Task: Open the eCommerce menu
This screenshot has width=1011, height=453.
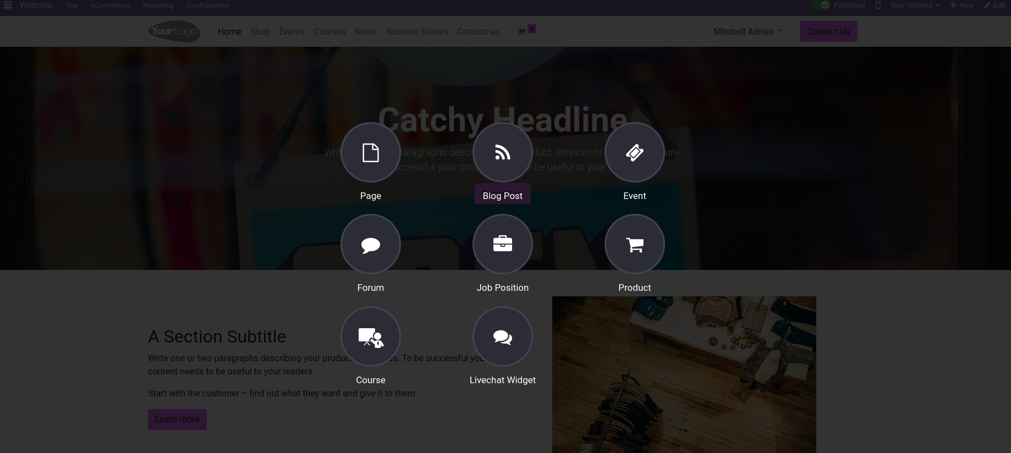Action: pyautogui.click(x=110, y=5)
